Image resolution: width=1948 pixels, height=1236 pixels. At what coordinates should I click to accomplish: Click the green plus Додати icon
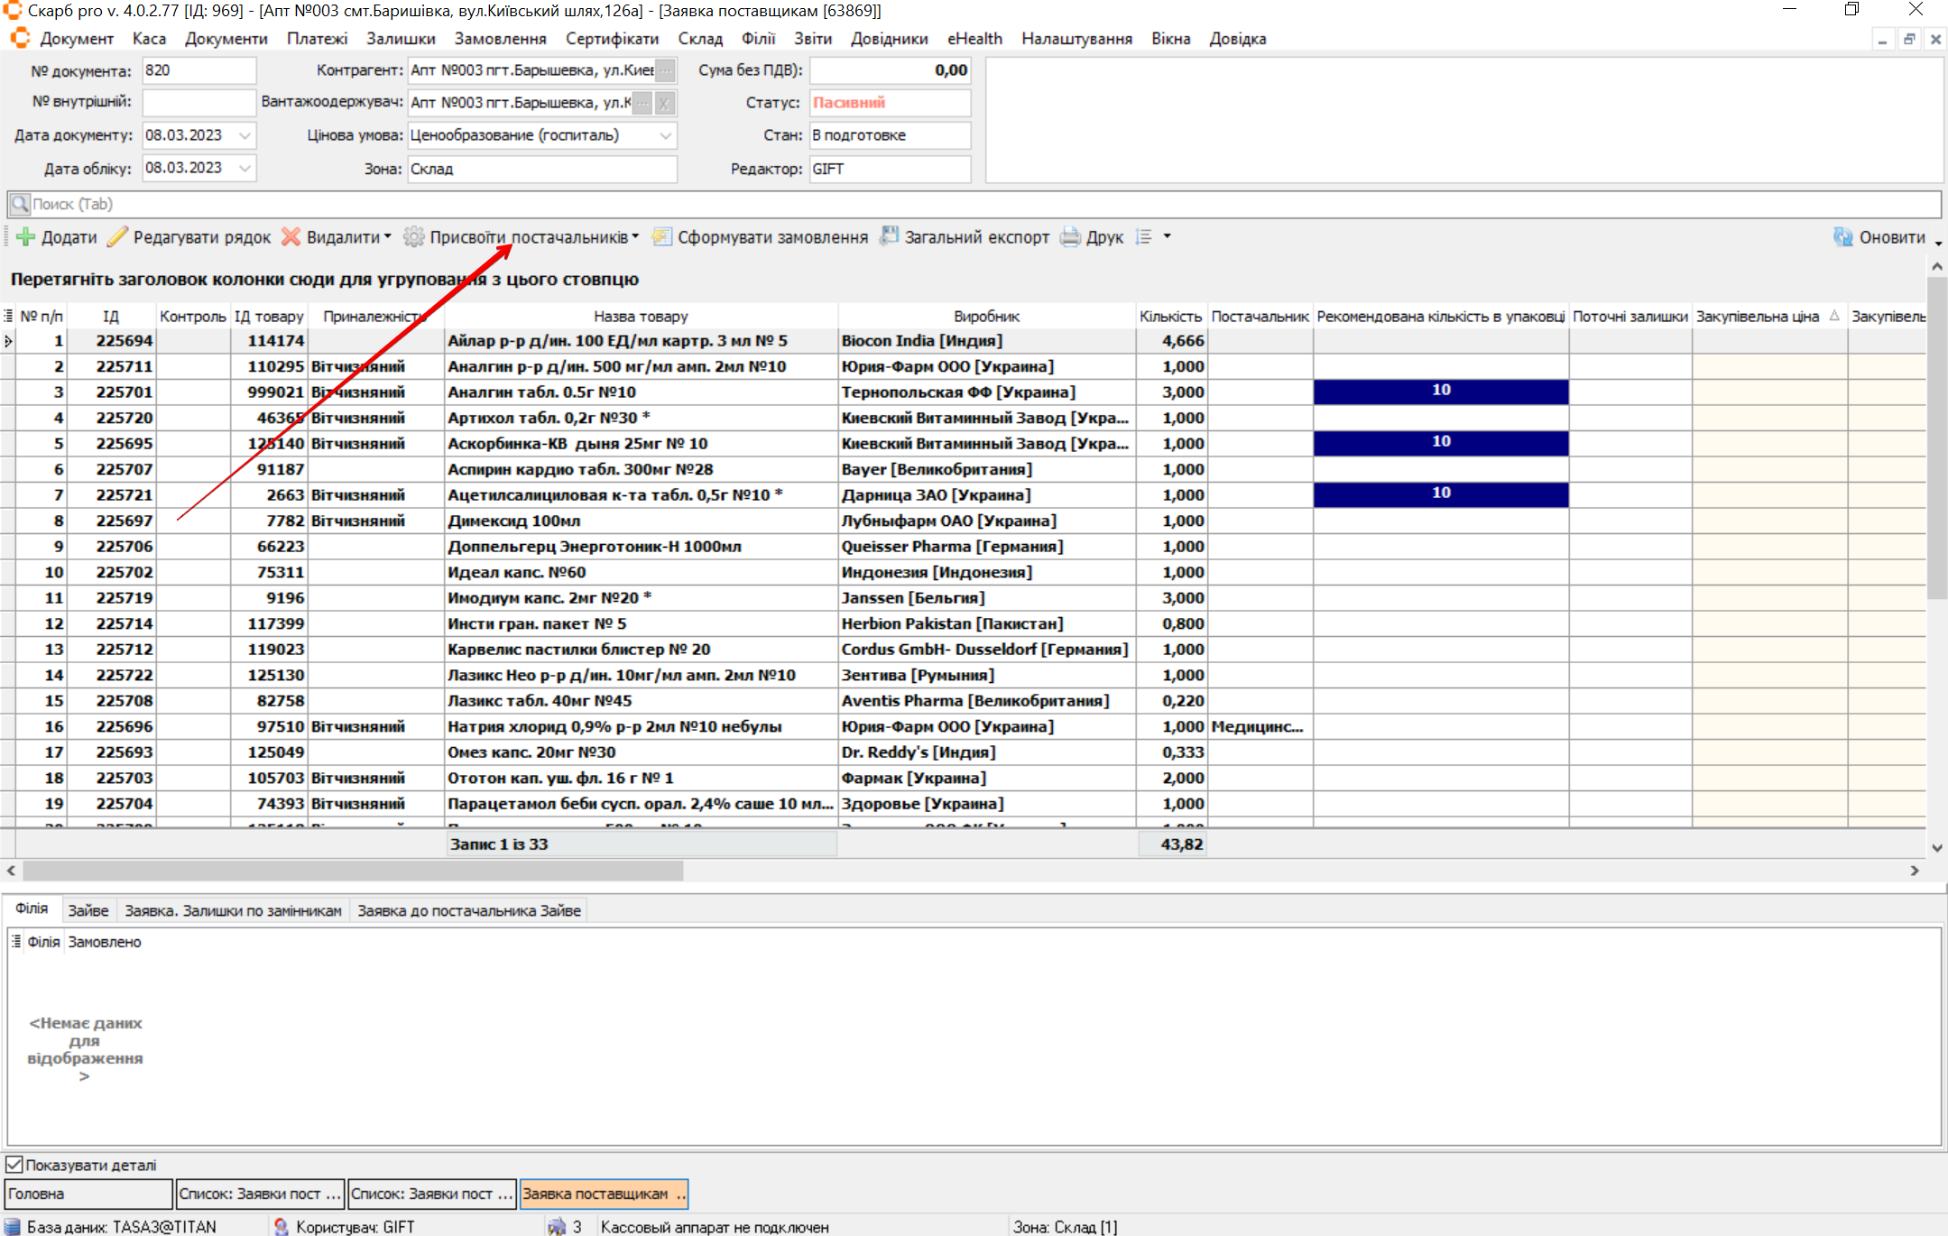coord(25,237)
